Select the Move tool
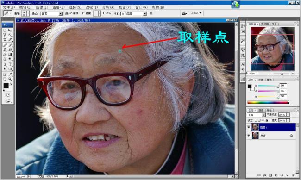301x180 pixels. click(10, 31)
